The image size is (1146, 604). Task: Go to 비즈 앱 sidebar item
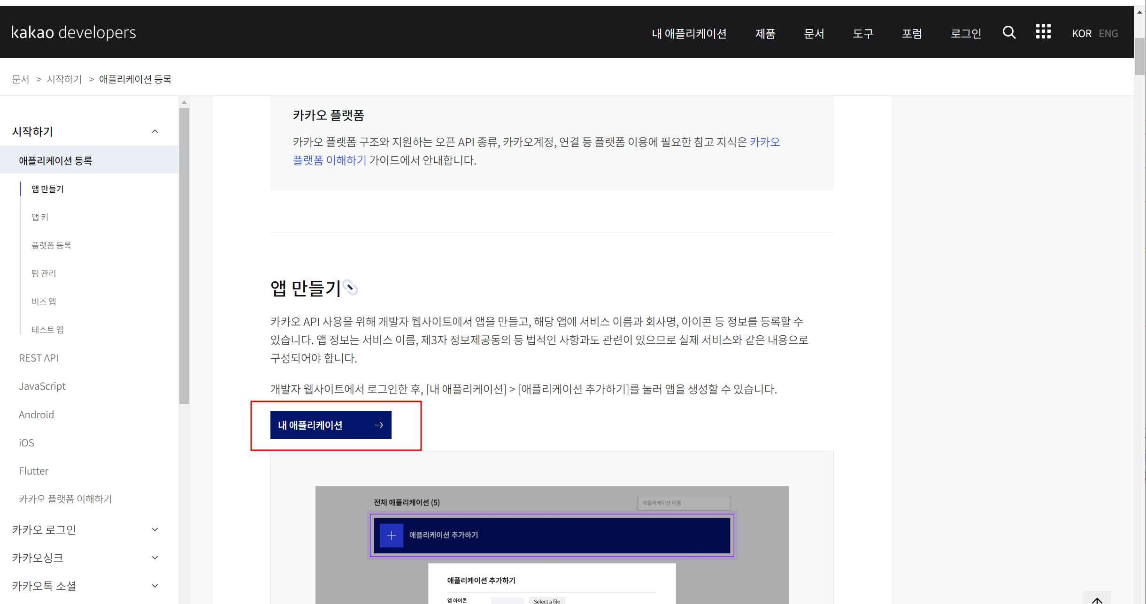[44, 301]
